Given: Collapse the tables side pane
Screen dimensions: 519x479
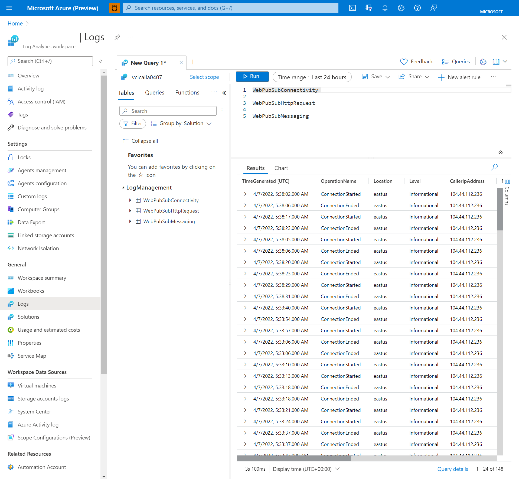Looking at the screenshot, I should pos(224,93).
